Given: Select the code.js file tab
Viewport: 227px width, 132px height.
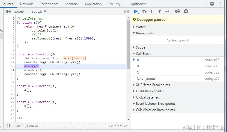Looking at the screenshot, I should (37, 12).
